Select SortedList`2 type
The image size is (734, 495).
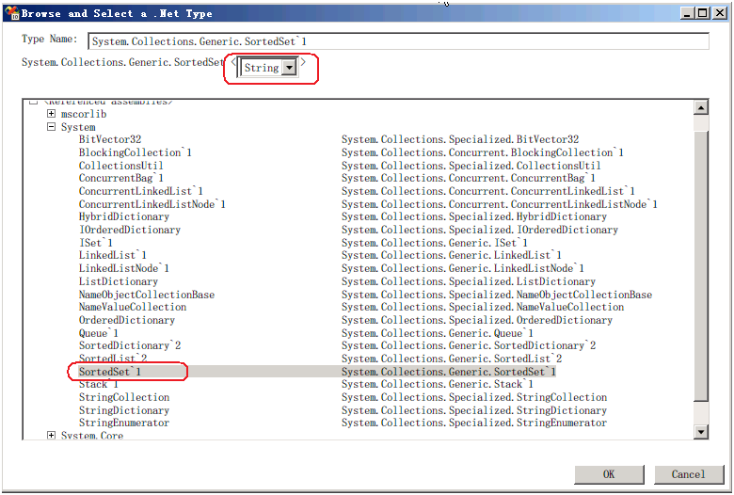point(113,359)
